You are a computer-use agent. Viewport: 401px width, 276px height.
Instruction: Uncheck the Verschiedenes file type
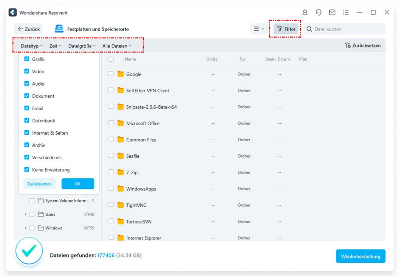click(x=27, y=157)
